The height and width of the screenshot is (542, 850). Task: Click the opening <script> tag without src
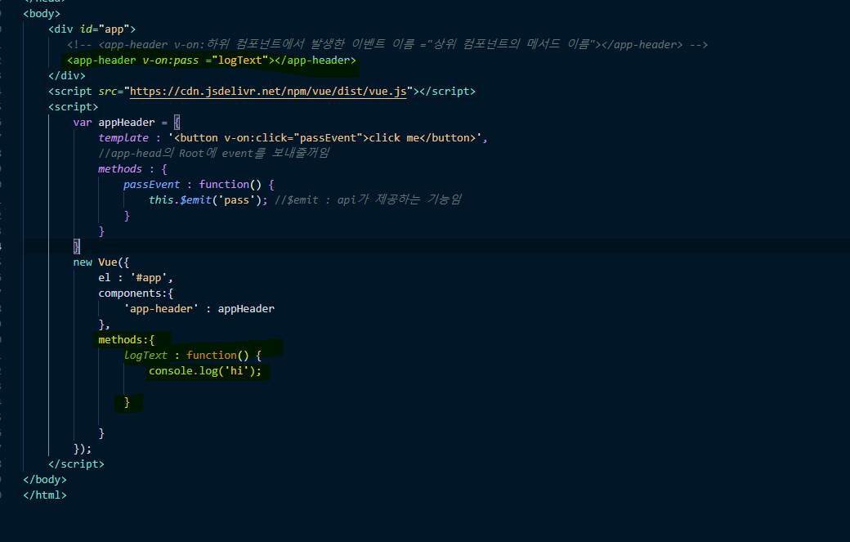74,107
